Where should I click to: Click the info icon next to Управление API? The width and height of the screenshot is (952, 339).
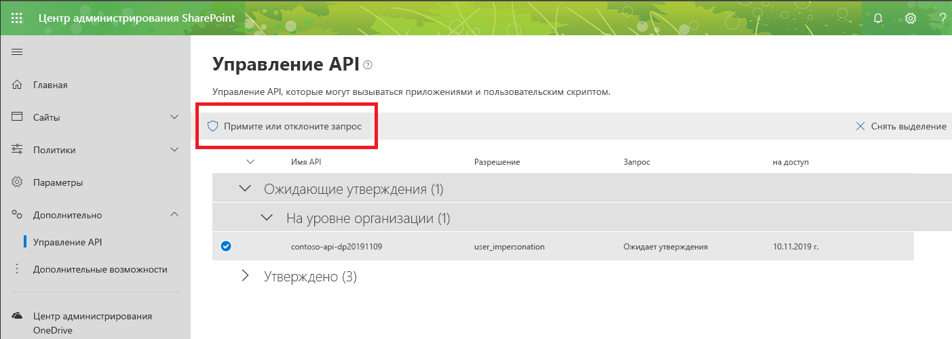pyautogui.click(x=368, y=65)
